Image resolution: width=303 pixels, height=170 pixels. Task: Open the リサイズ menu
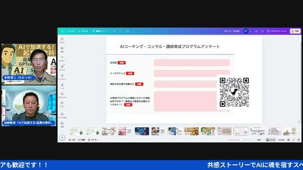coord(83,31)
